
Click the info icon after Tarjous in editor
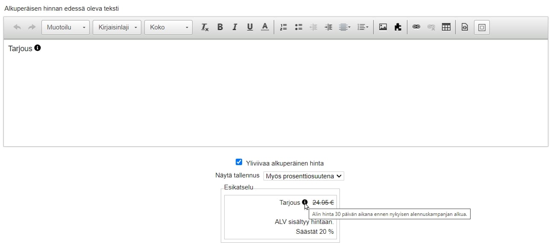(38, 48)
